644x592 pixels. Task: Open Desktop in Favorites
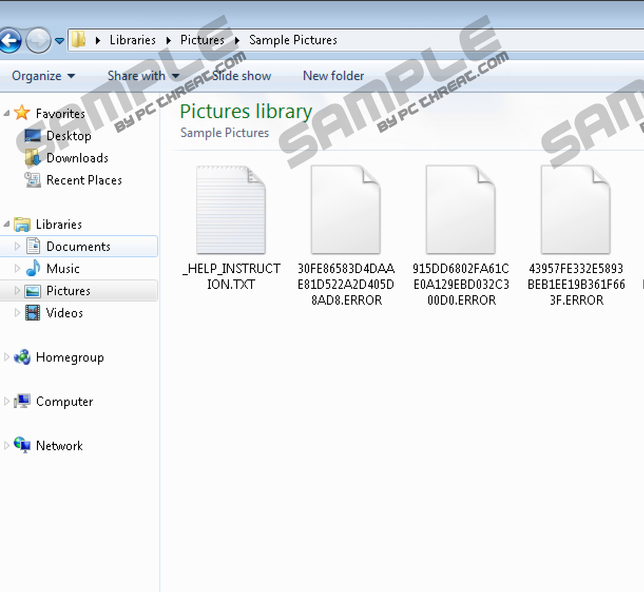(x=69, y=136)
